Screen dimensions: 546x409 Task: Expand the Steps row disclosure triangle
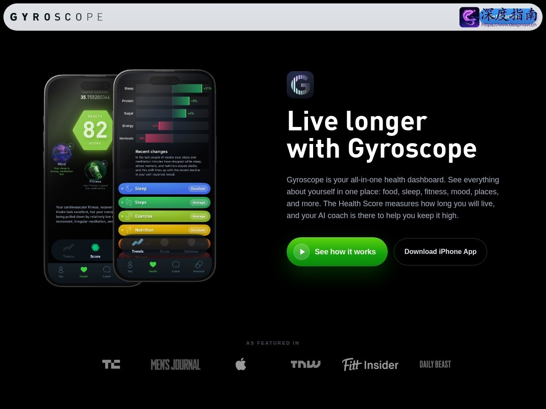click(x=122, y=202)
